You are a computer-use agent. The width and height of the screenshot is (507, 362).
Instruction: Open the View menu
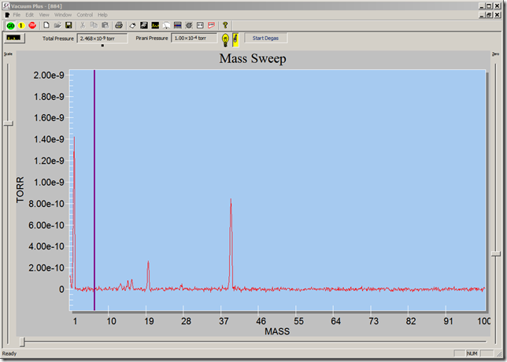point(44,15)
